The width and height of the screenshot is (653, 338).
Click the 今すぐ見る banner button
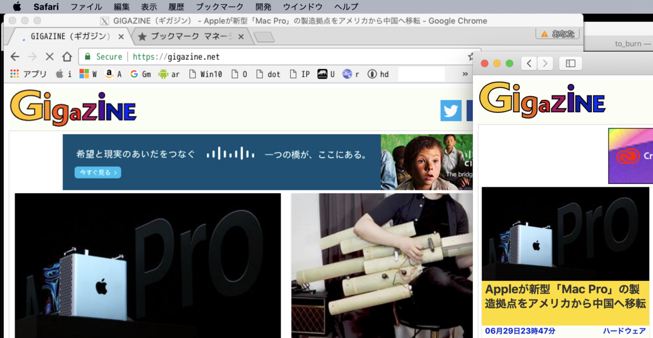pyautogui.click(x=98, y=173)
